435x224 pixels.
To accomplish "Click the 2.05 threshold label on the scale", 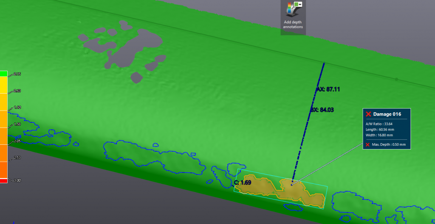I will tap(17, 141).
